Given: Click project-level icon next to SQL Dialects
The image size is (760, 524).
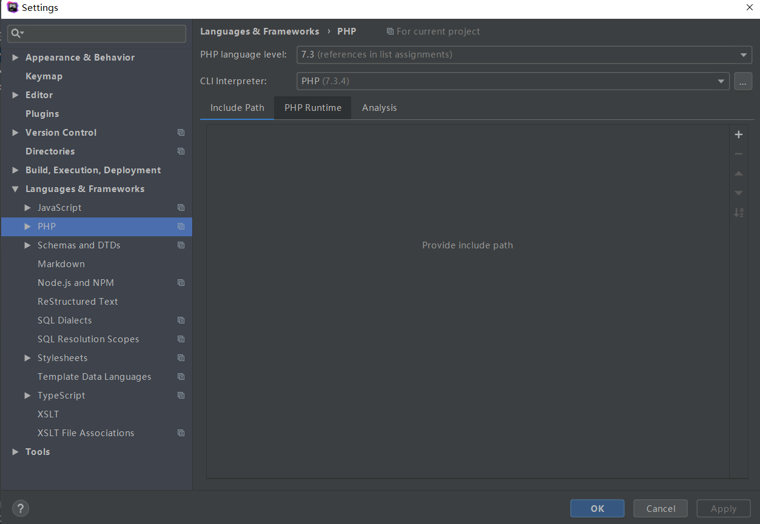Looking at the screenshot, I should pos(181,320).
